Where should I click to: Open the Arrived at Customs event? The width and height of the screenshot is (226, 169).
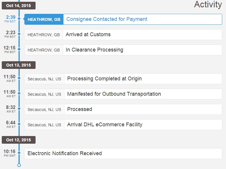click(x=88, y=35)
